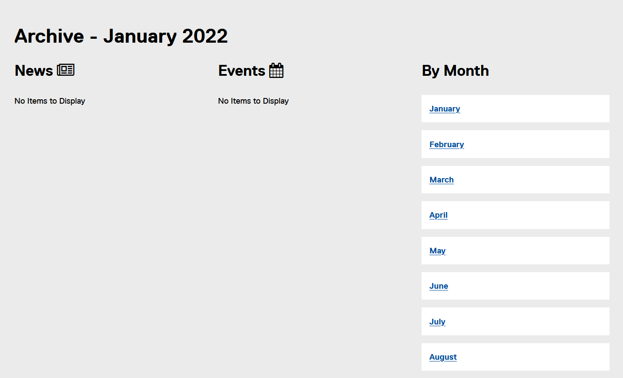Click the Archive - January 2022 page title
Screen dimensions: 623x378
121,36
